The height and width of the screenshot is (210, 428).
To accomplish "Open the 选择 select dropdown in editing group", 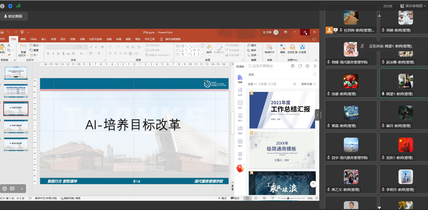I will click(252, 55).
